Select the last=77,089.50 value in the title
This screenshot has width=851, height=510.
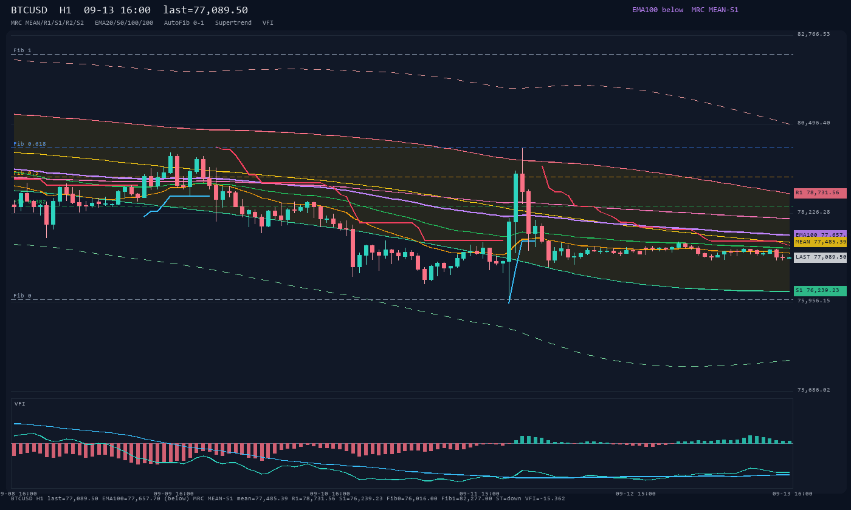pos(205,10)
